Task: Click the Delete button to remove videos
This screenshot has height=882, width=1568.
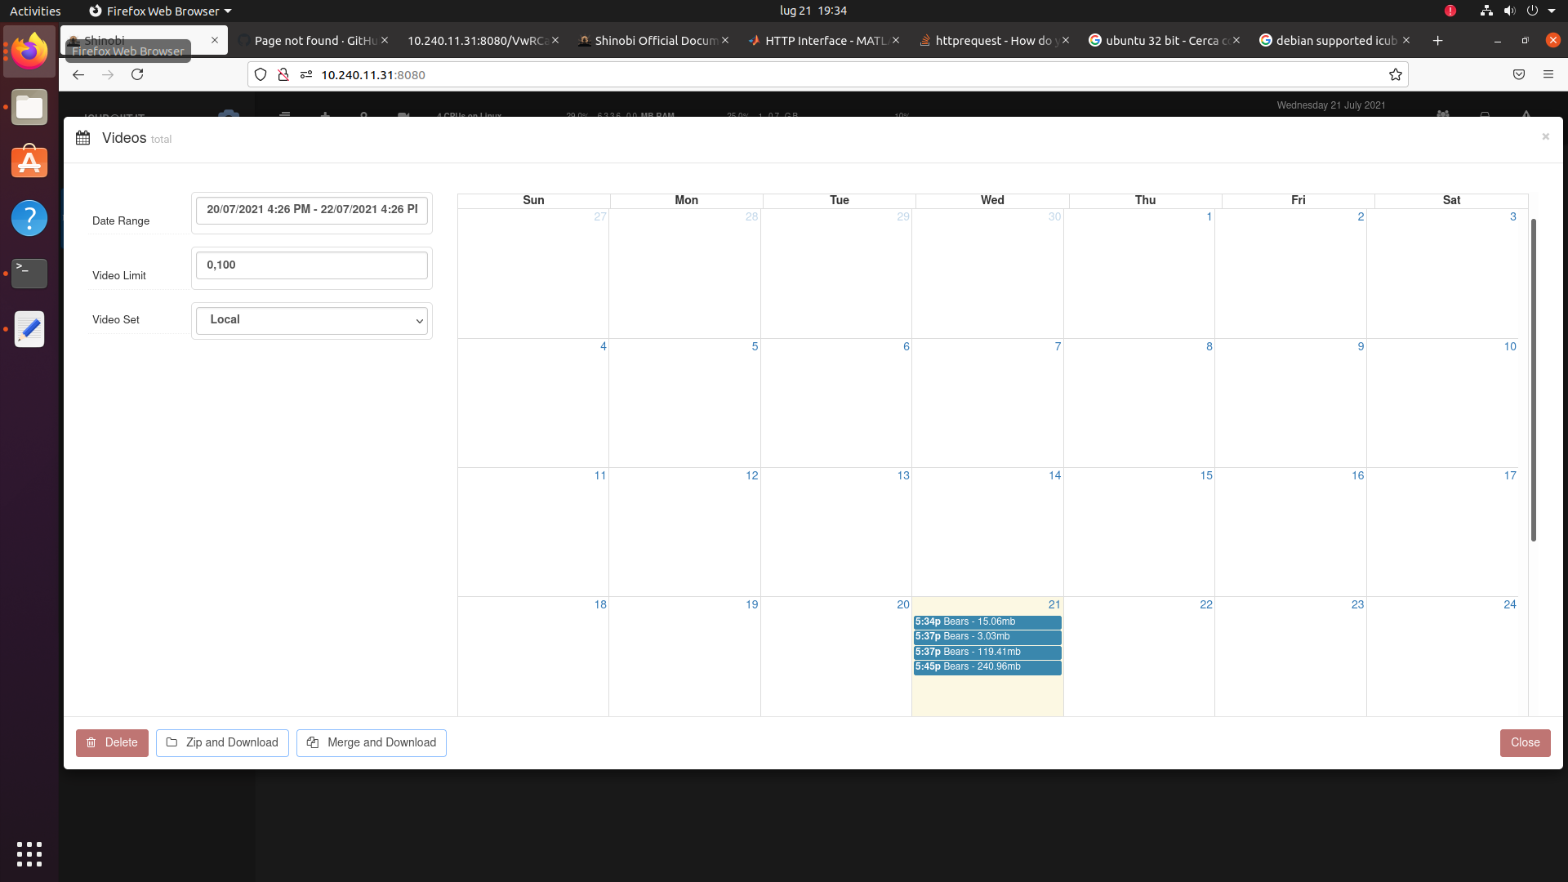Action: tap(111, 741)
